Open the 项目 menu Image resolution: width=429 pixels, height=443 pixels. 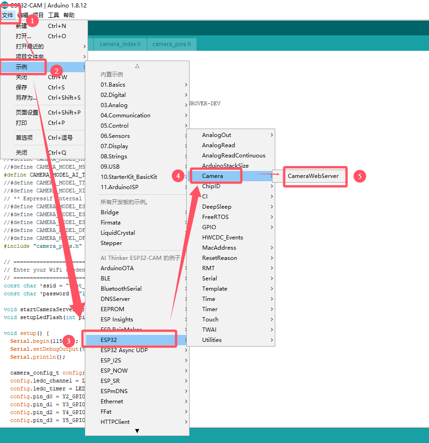coord(38,15)
